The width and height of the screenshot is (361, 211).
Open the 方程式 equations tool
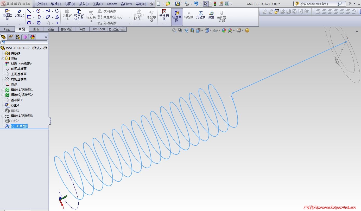coord(201,15)
